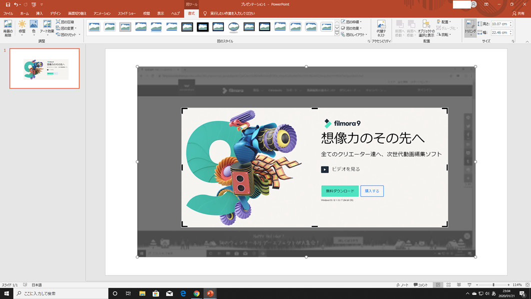
Task: Customize quick access toolbar dropdown
Action: [42, 4]
